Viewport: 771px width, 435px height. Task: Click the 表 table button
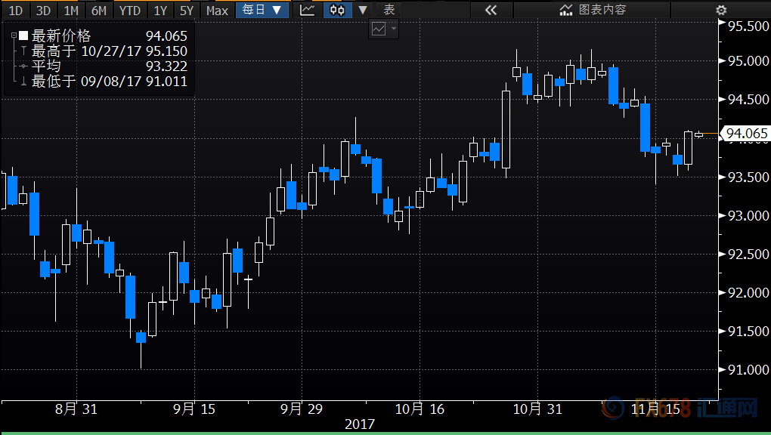coord(389,10)
